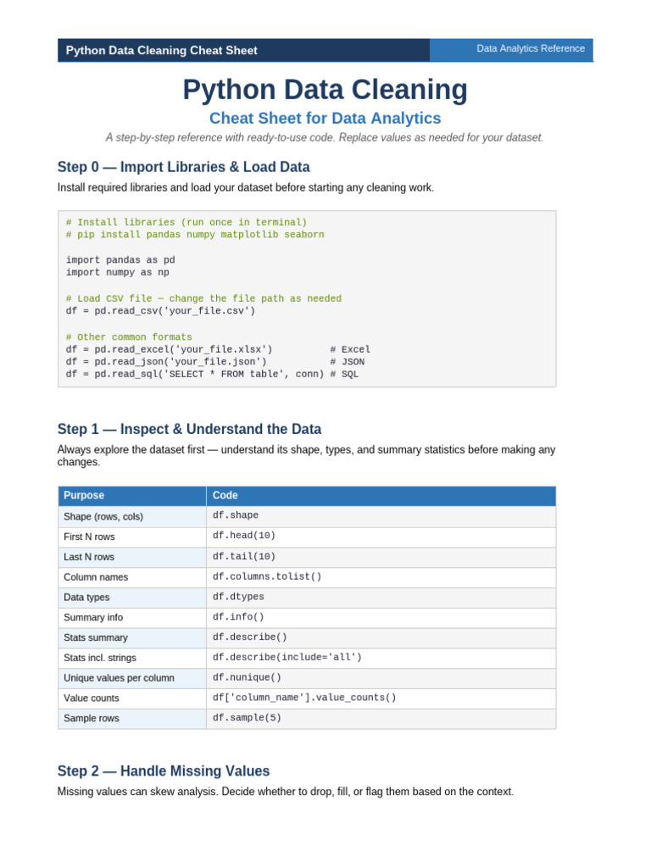Click the Sample rows table row
The image size is (651, 868).
307,719
